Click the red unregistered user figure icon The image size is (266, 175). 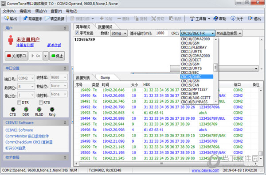11,40
